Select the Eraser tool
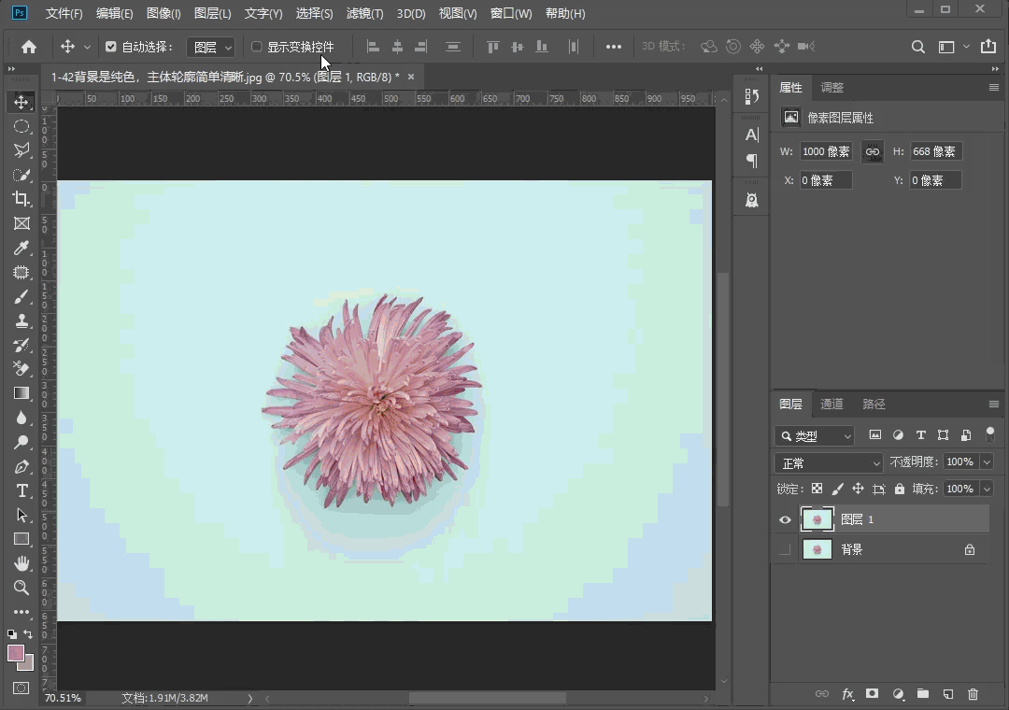Screen dimensions: 1009x710 click(x=21, y=369)
